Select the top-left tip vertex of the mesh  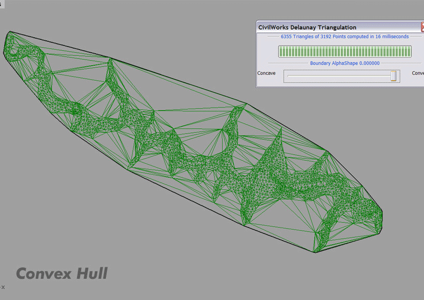pos(10,32)
